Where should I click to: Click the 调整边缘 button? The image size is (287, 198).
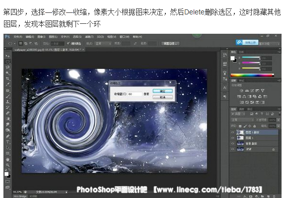click(x=170, y=44)
